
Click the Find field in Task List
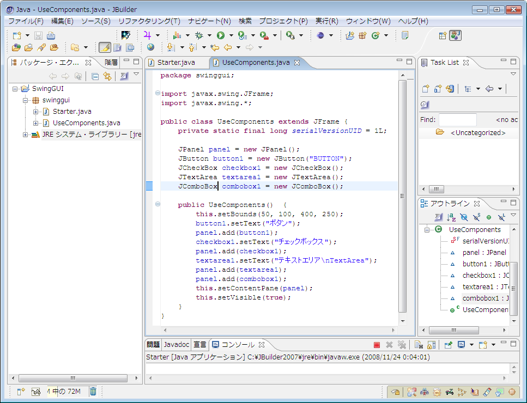457,120
